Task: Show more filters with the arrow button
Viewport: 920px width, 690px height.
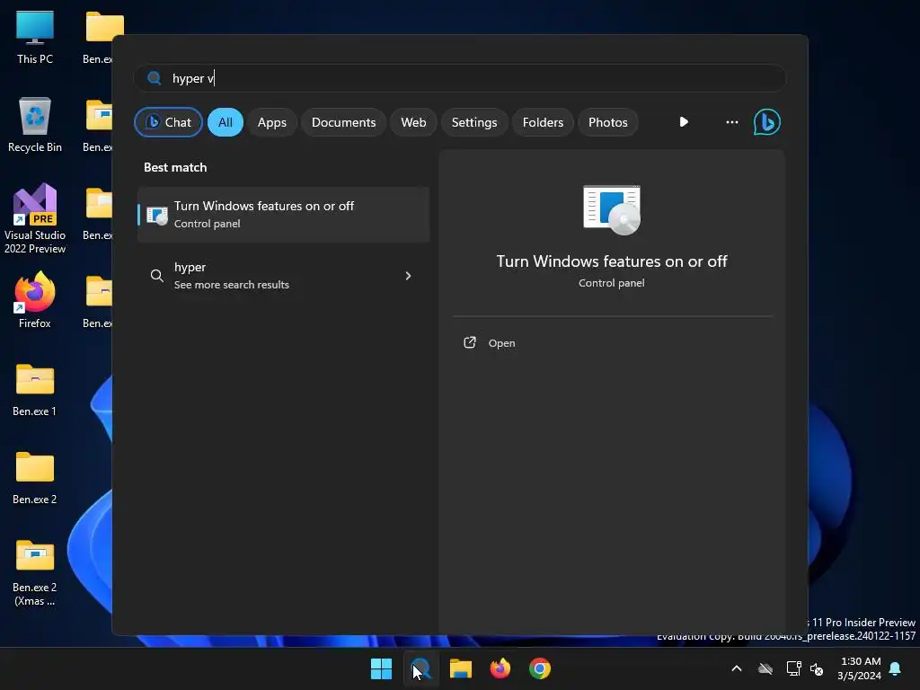Action: coord(684,122)
